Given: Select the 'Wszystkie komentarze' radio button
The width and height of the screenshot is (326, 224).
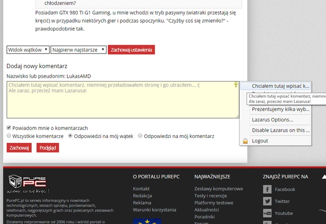Looking at the screenshot, I should [x=9, y=136].
